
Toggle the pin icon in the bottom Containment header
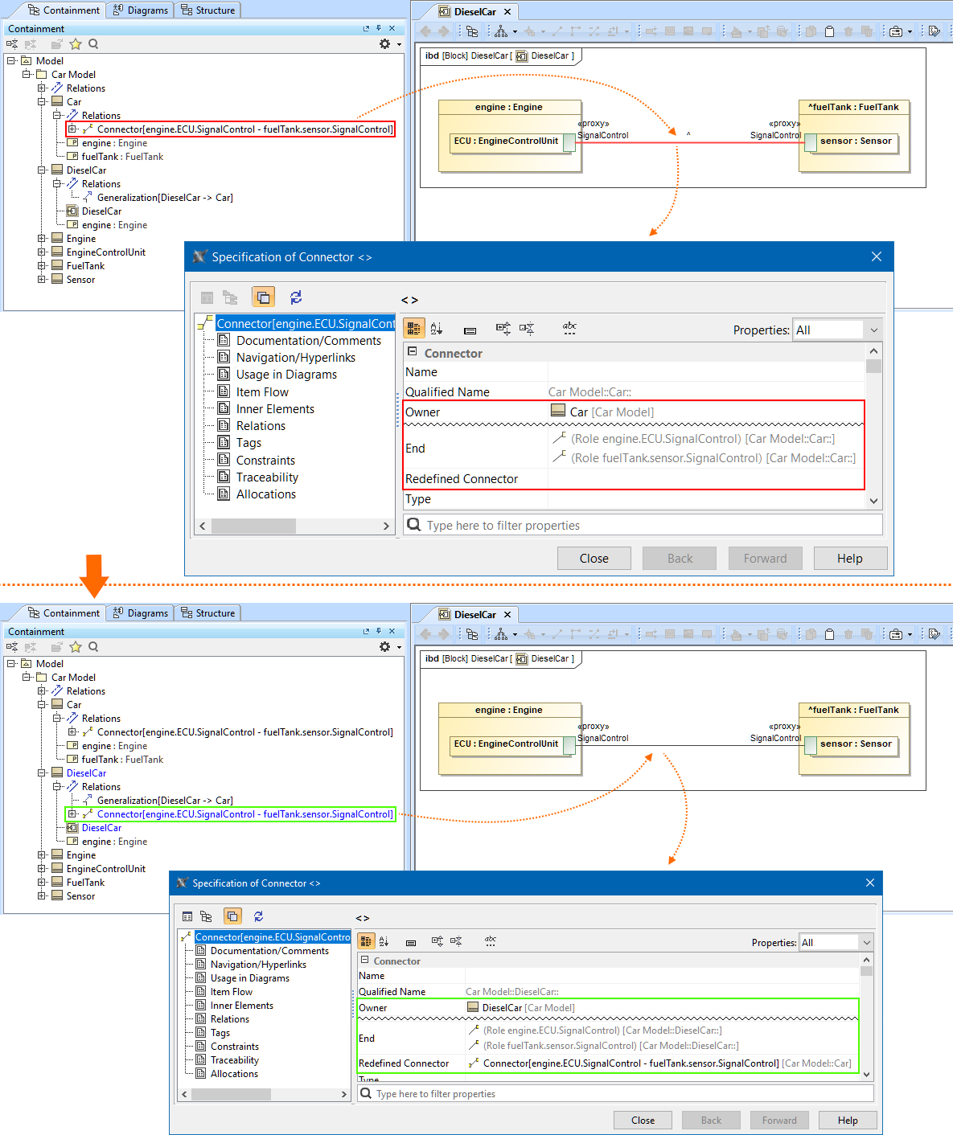[379, 632]
